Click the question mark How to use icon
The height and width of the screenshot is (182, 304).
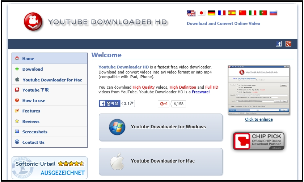click(x=17, y=100)
